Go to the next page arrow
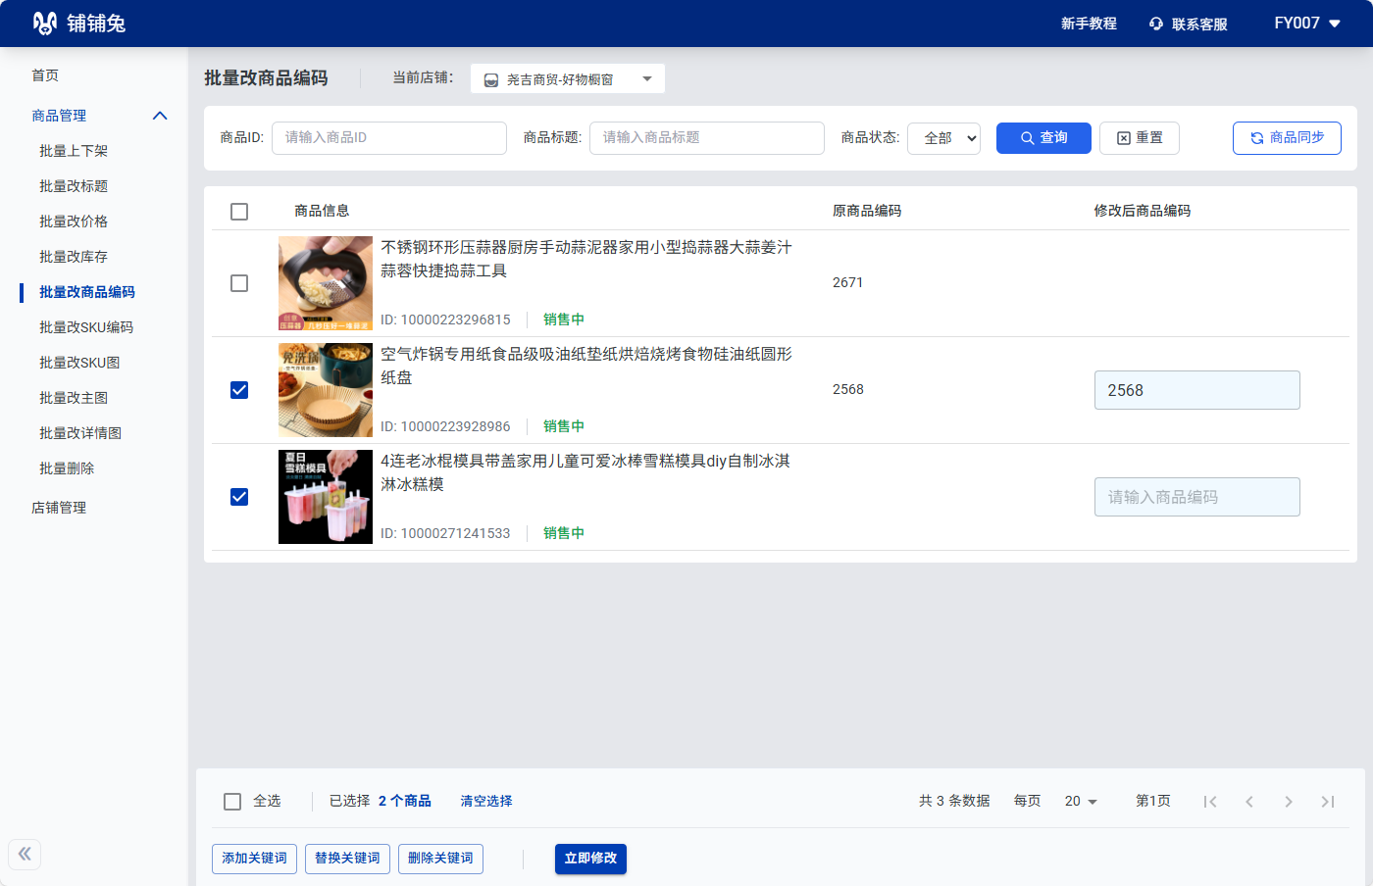The height and width of the screenshot is (886, 1373). tap(1289, 802)
